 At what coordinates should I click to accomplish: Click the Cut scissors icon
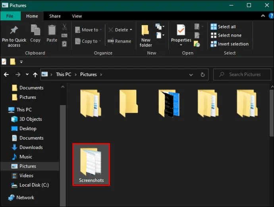click(64, 27)
